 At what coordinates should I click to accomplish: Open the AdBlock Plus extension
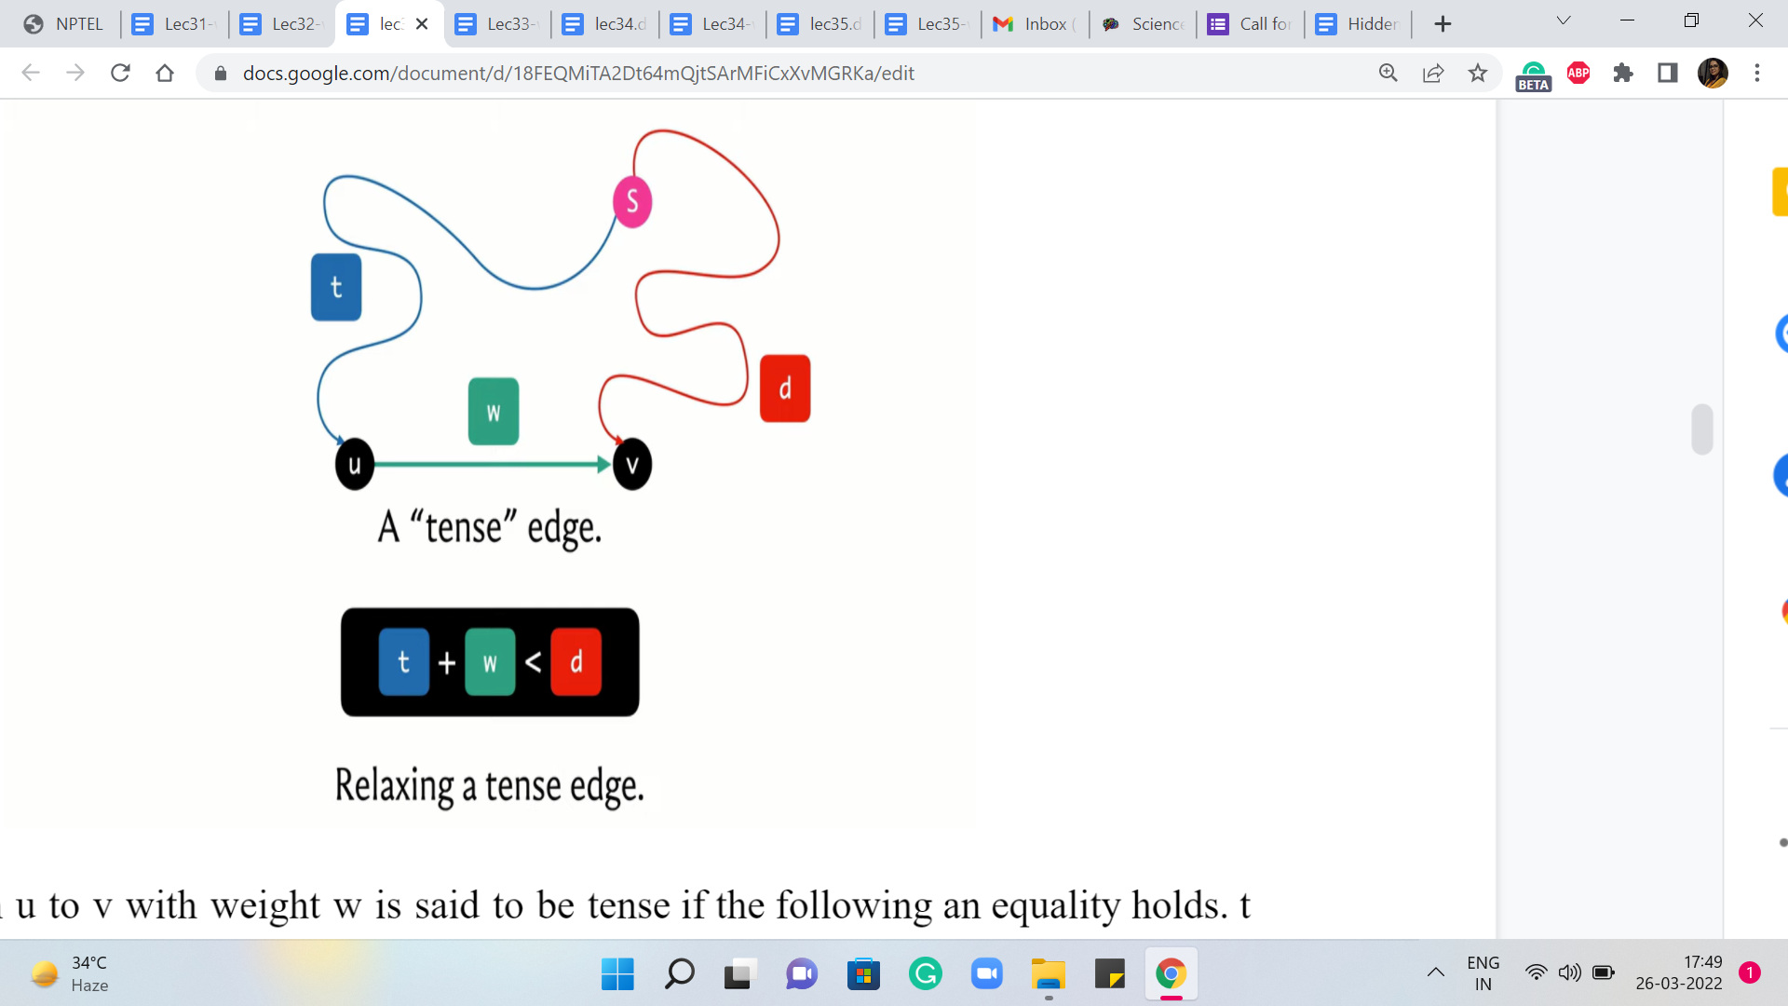point(1578,73)
